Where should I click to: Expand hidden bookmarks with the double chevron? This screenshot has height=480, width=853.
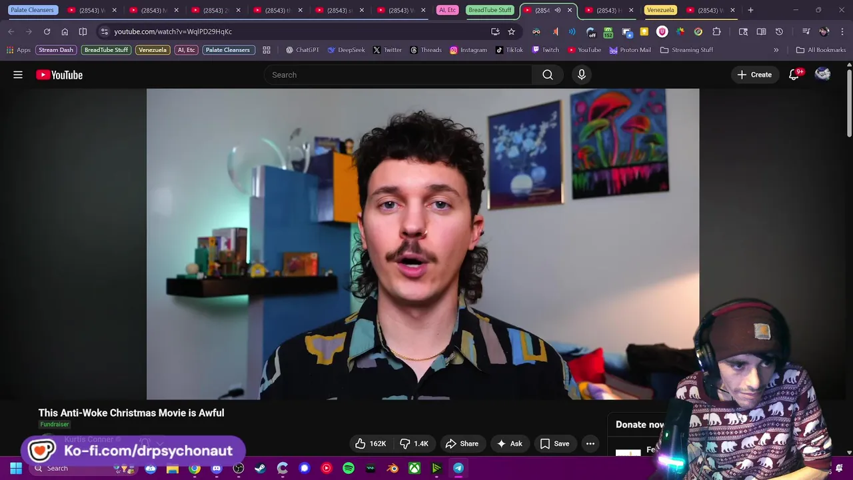[x=776, y=50]
